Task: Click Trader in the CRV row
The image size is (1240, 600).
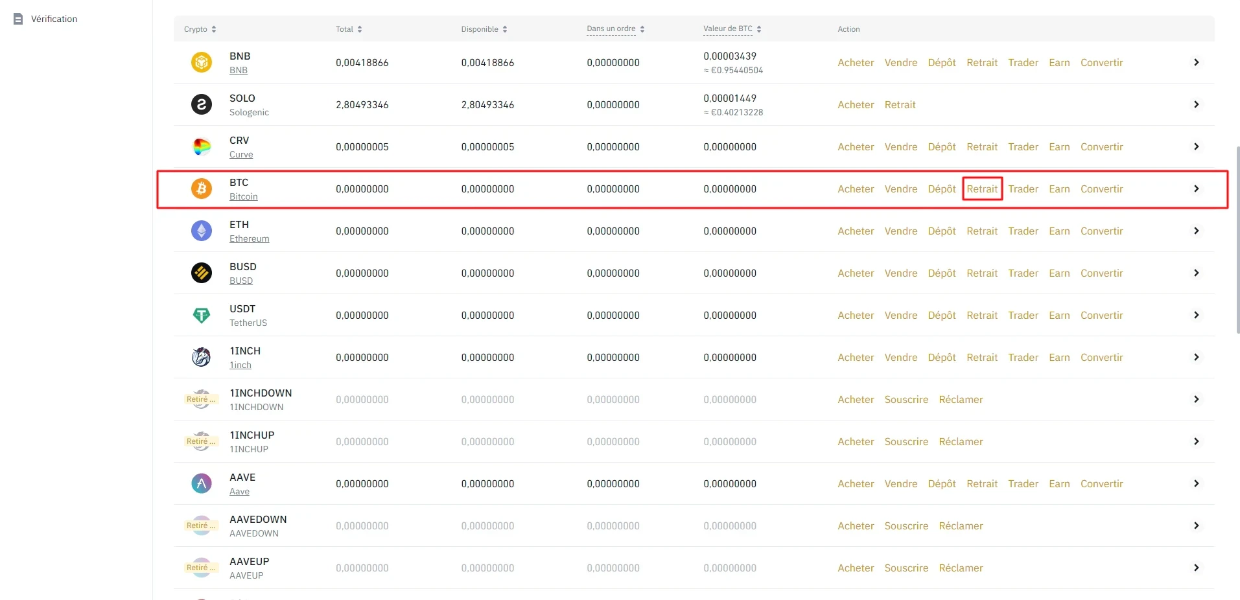Action: coord(1023,146)
